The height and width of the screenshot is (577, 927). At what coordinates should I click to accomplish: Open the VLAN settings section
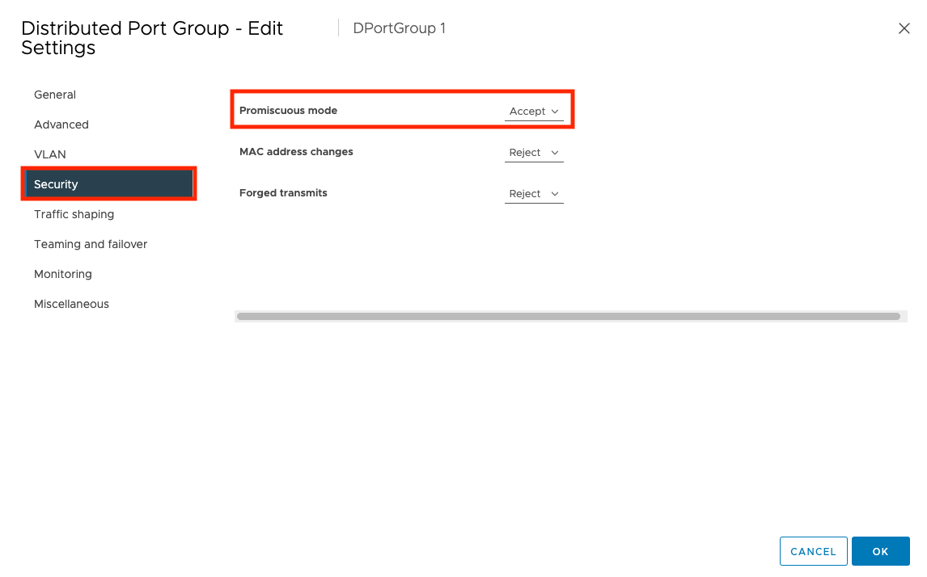point(49,154)
